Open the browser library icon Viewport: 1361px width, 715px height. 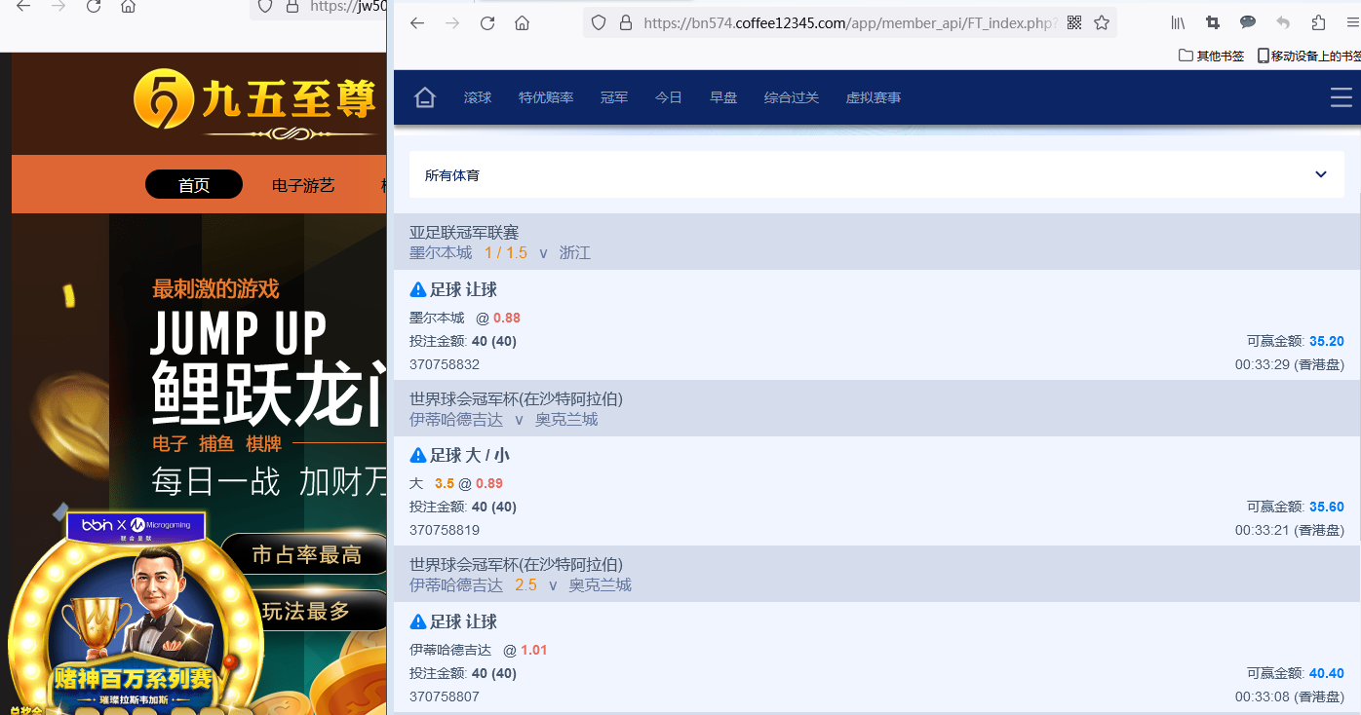click(1178, 23)
